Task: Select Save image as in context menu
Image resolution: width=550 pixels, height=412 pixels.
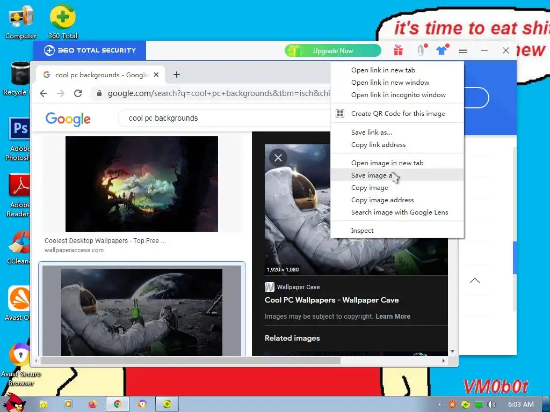Action: (x=397, y=175)
